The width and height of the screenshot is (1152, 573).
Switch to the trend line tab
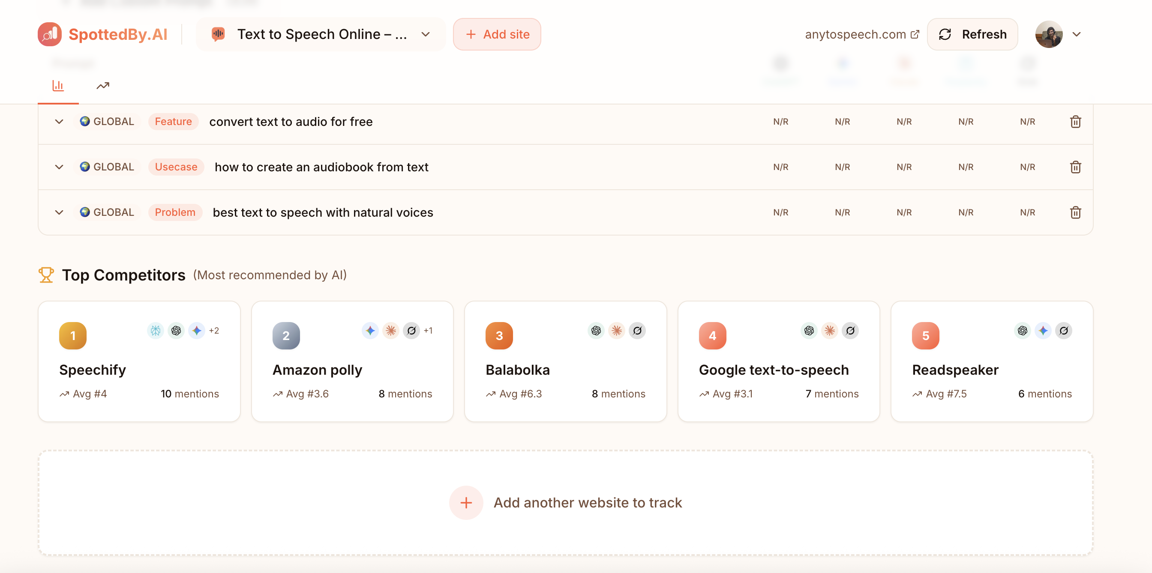(x=103, y=85)
